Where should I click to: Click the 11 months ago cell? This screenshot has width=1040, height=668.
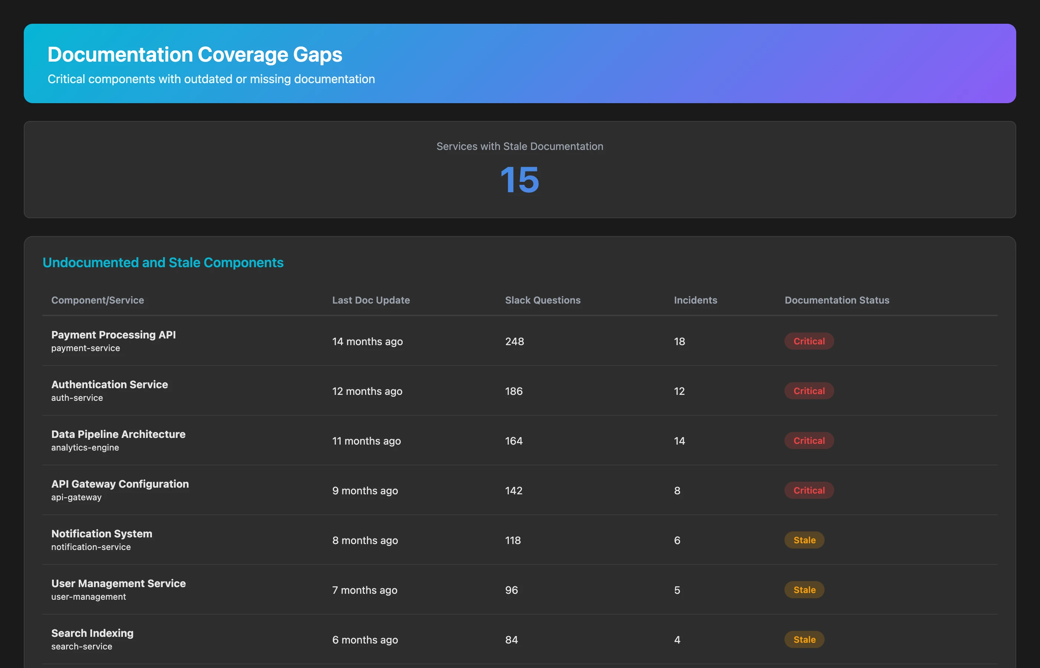coord(366,441)
